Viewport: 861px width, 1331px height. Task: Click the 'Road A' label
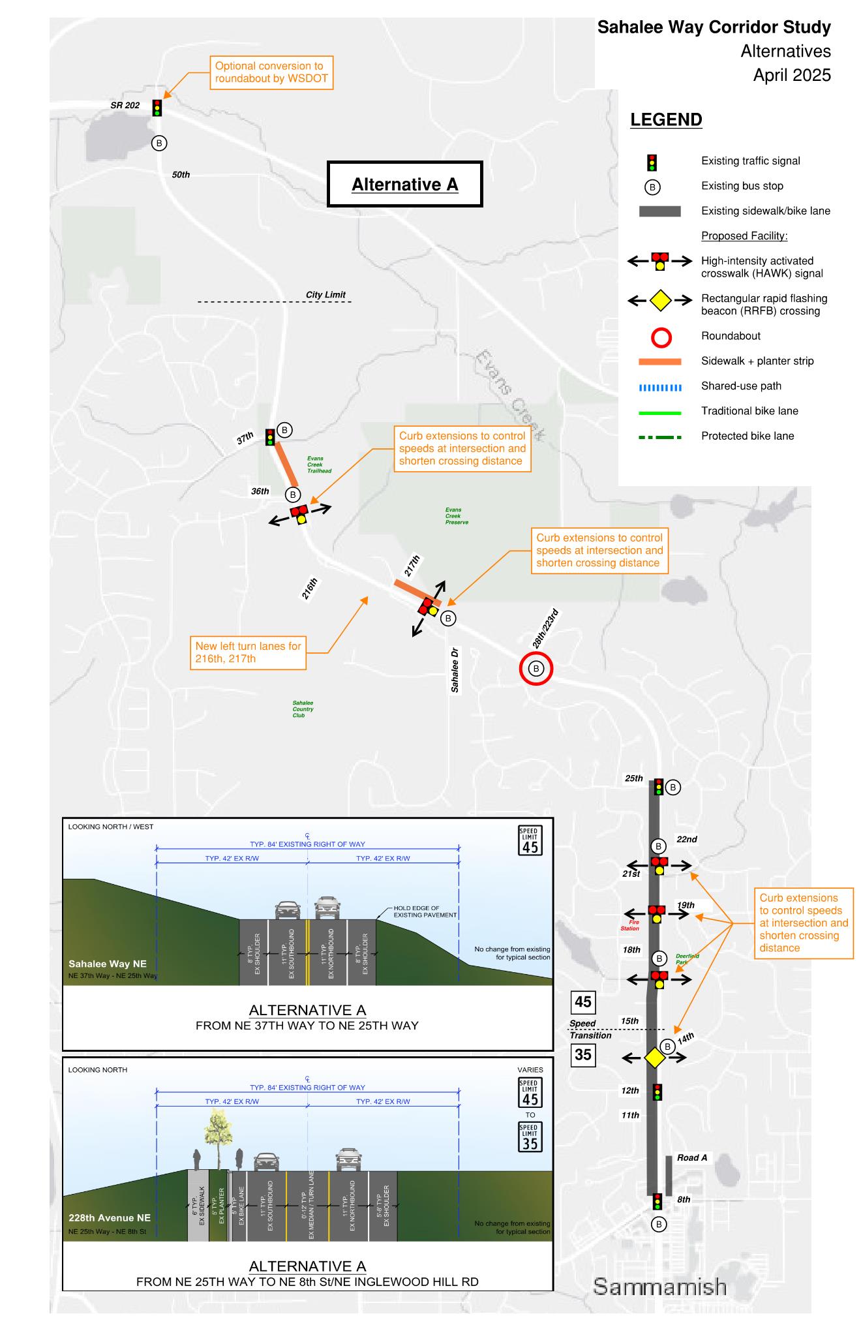click(691, 1157)
